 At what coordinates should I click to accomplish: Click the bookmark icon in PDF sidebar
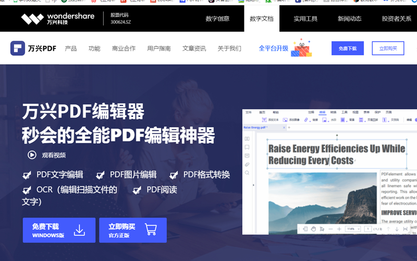pyautogui.click(x=247, y=147)
